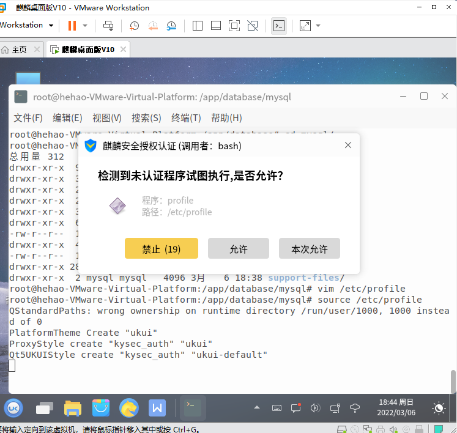This screenshot has width=457, height=433.
Task: Launch the browser from taskbar
Action: [129, 408]
